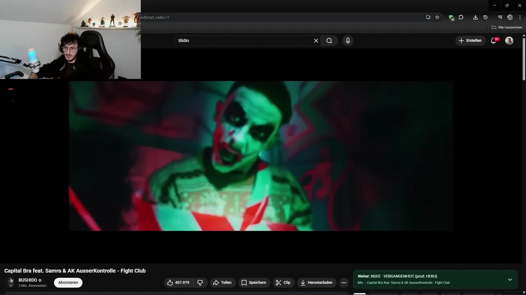Open the browser history icon
Screen dimensions: 526x295
click(485, 17)
